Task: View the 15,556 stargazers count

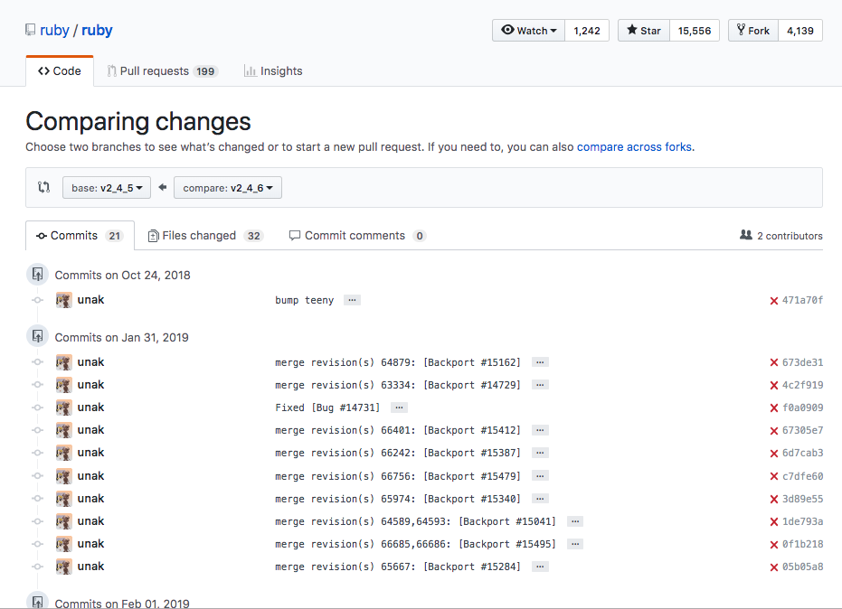Action: [695, 31]
